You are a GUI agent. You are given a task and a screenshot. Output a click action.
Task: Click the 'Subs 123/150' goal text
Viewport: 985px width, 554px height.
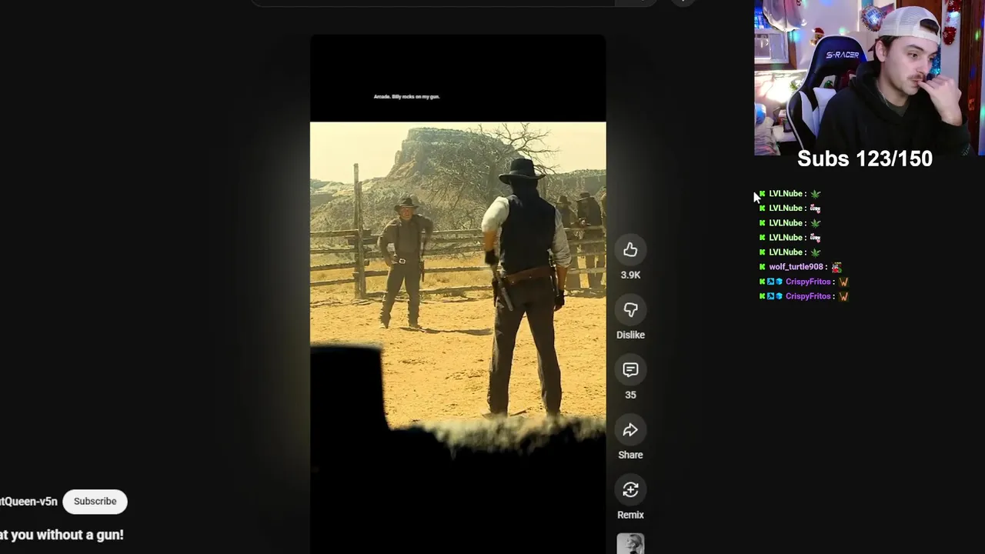865,159
